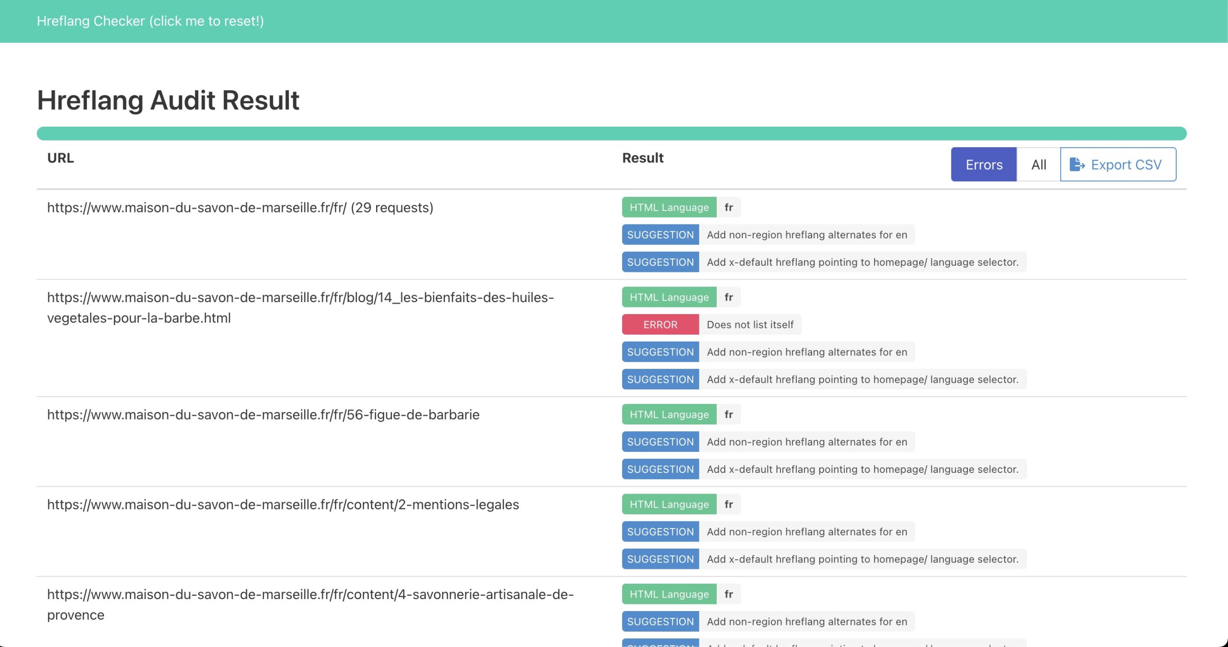This screenshot has width=1228, height=647.
Task: Click the URL column header
Action: [x=60, y=158]
